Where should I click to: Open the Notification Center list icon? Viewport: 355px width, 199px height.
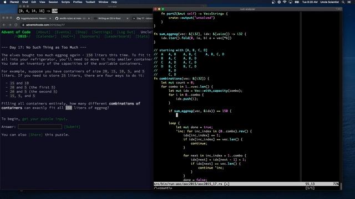[x=349, y=2]
